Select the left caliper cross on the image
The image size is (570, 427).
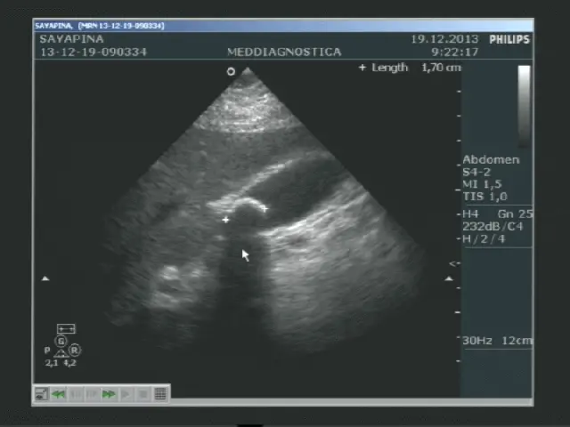[226, 219]
